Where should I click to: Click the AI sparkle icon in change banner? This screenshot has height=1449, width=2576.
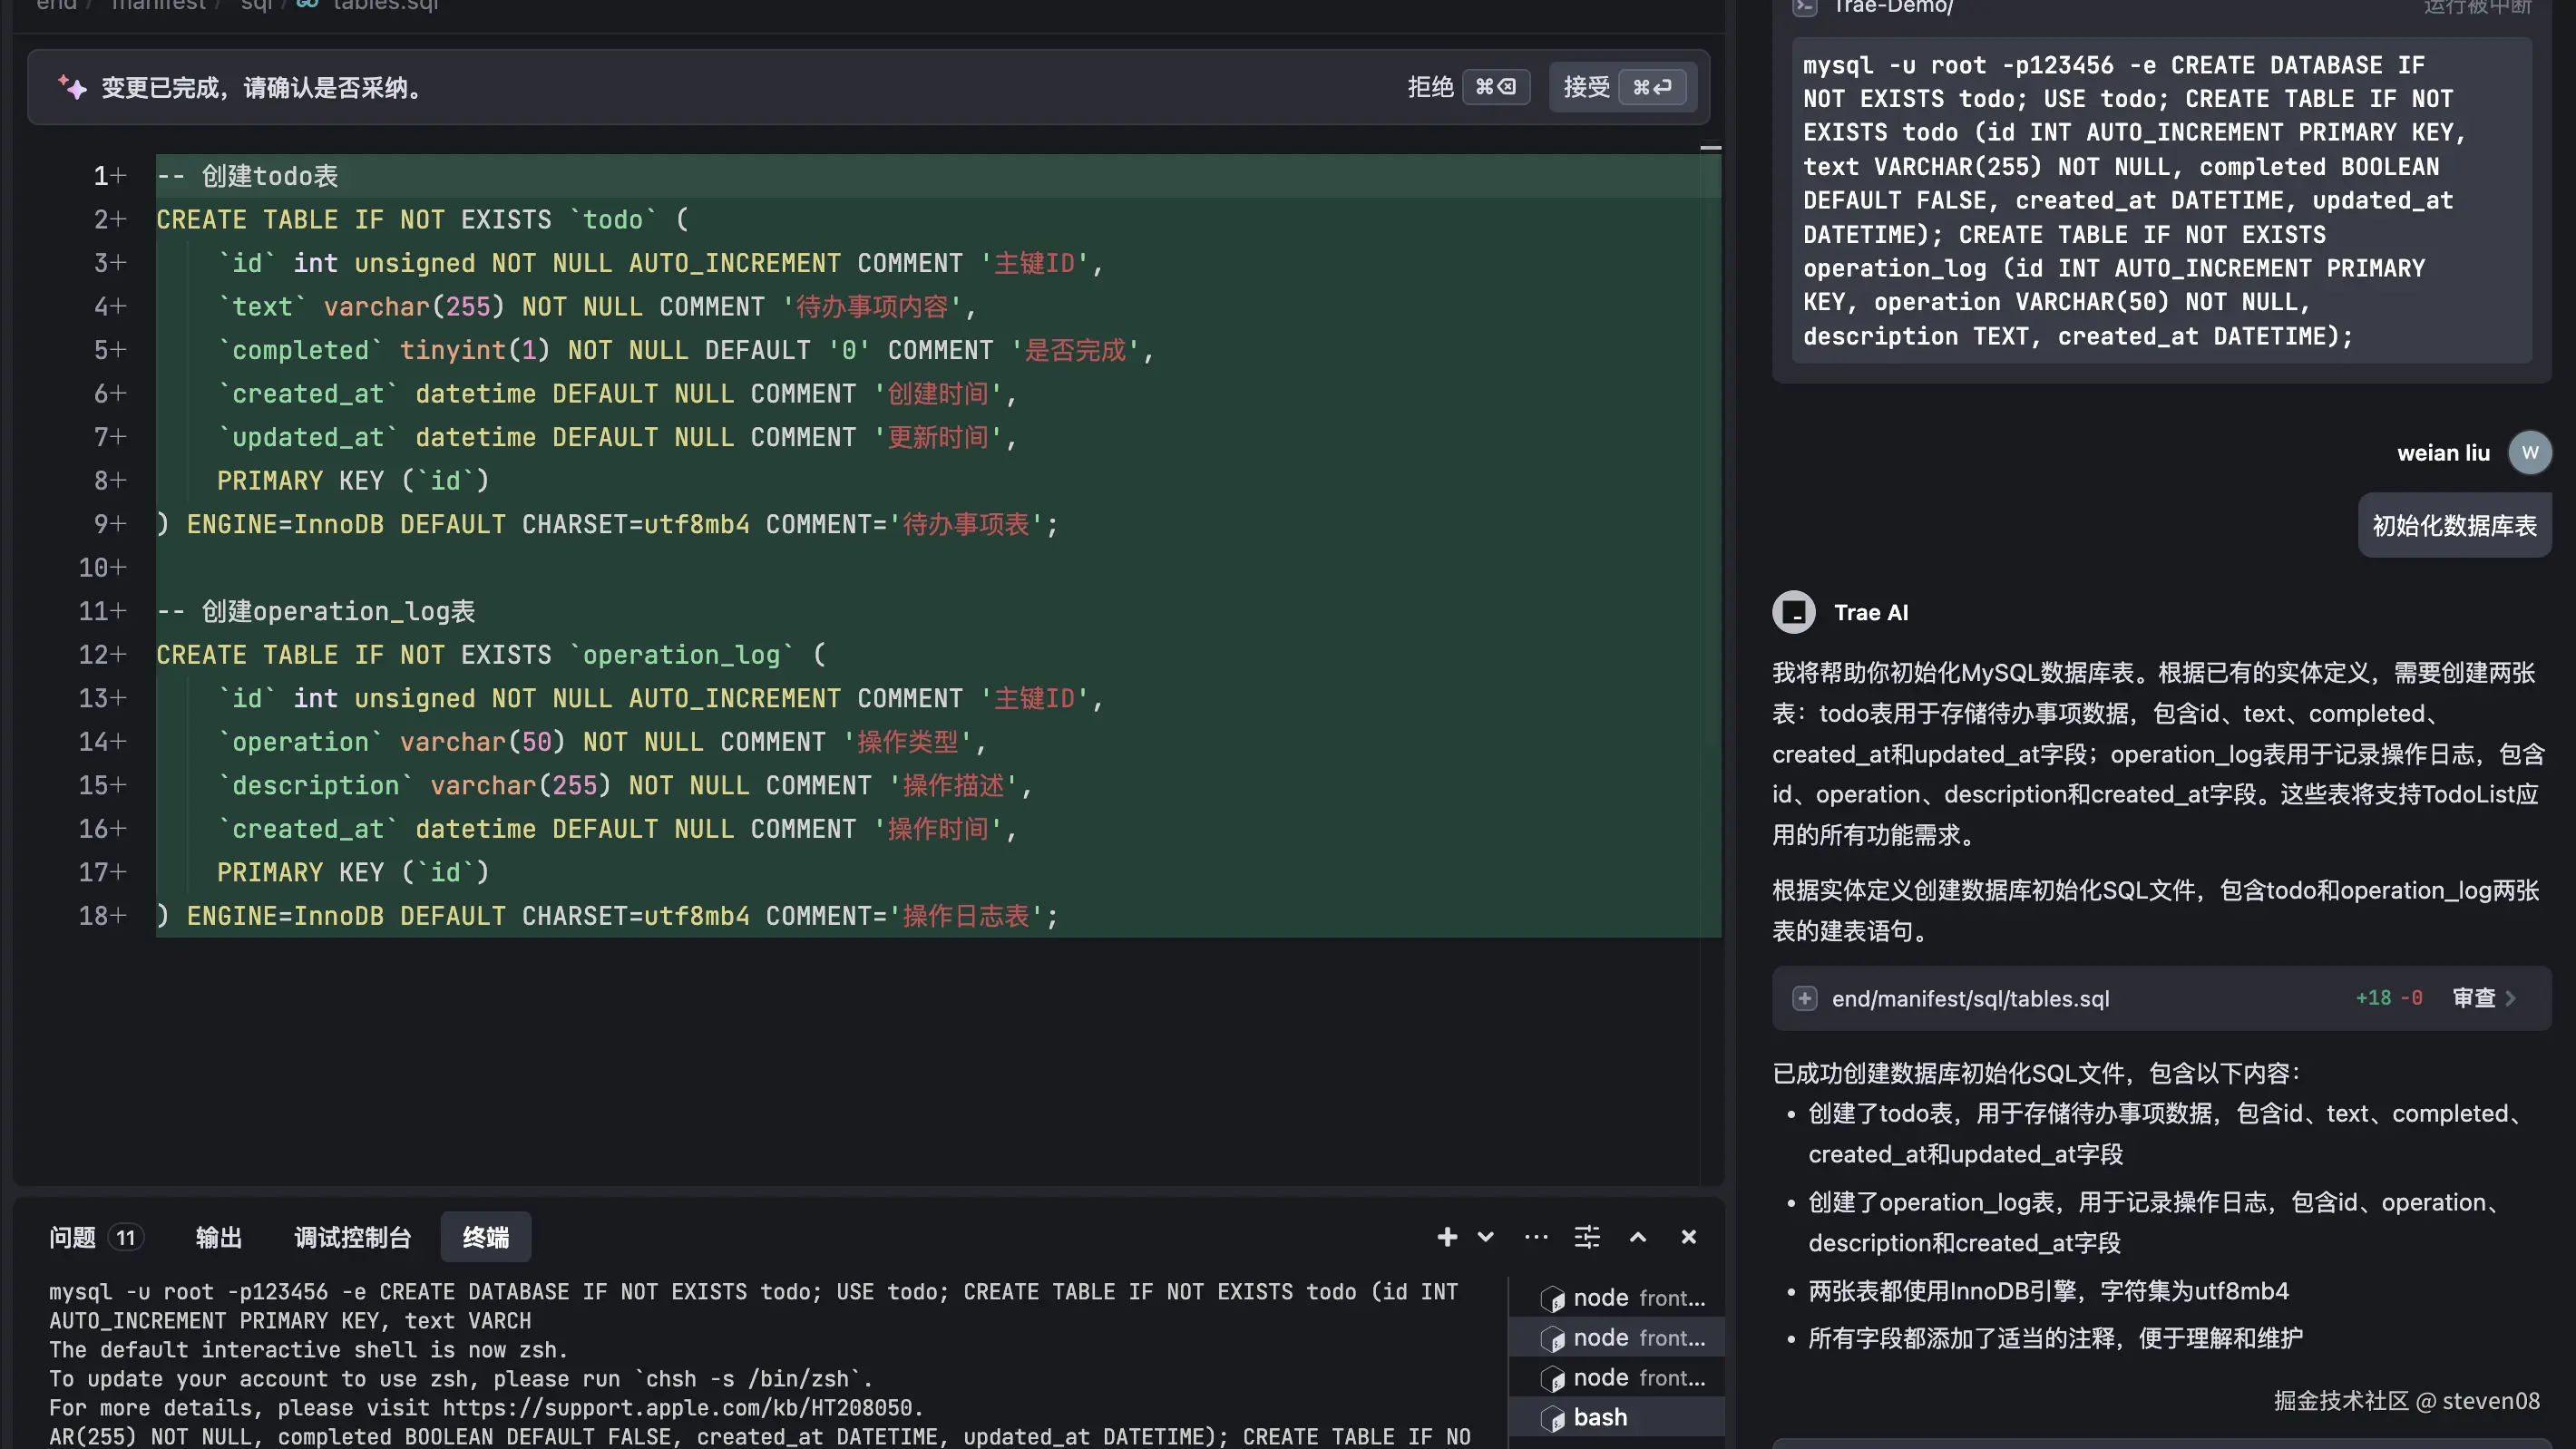72,87
